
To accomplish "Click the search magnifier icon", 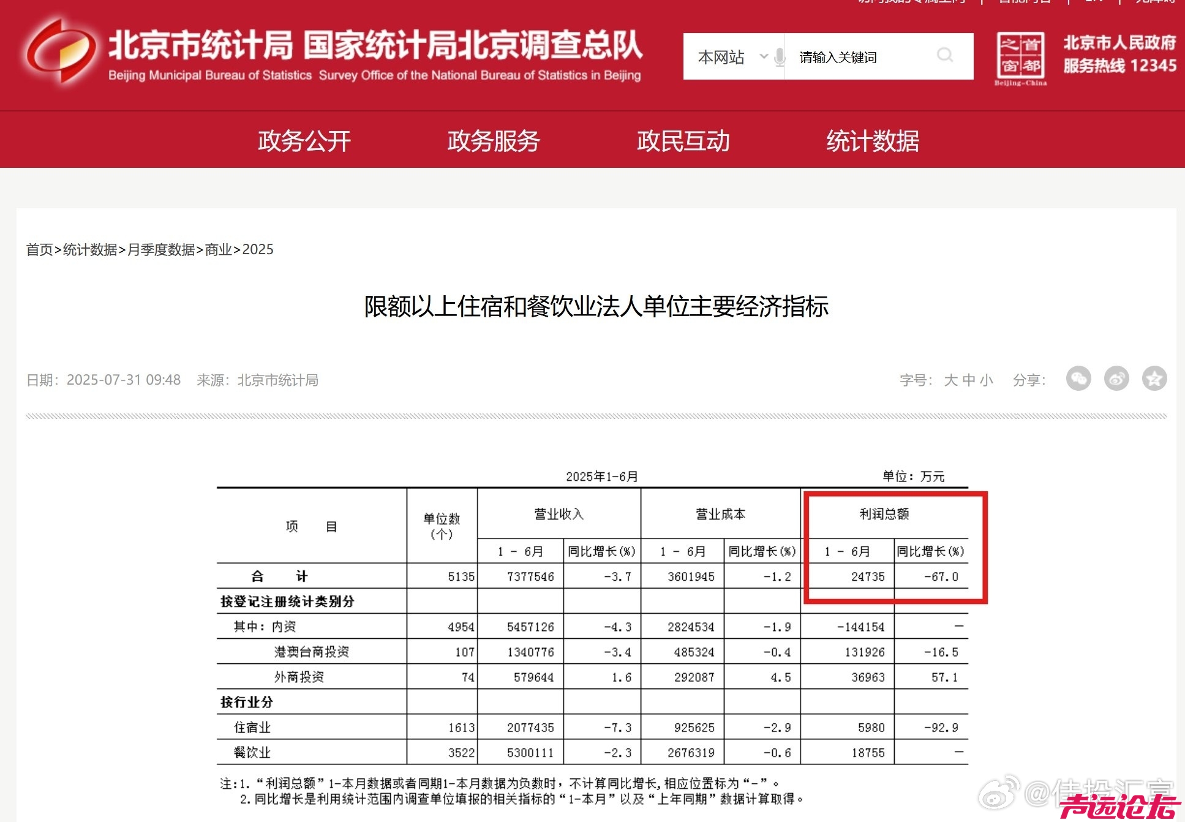I will coord(945,56).
